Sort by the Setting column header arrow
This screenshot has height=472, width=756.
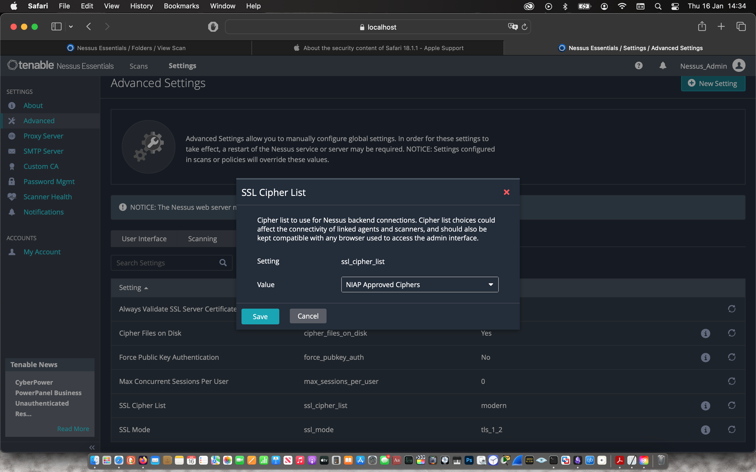(x=146, y=288)
